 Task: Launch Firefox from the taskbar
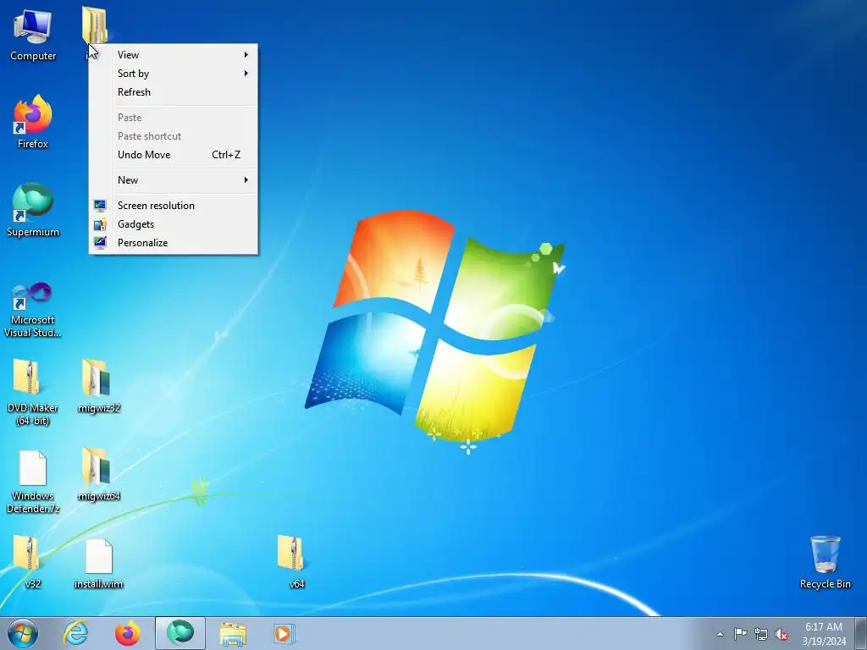pyautogui.click(x=128, y=633)
